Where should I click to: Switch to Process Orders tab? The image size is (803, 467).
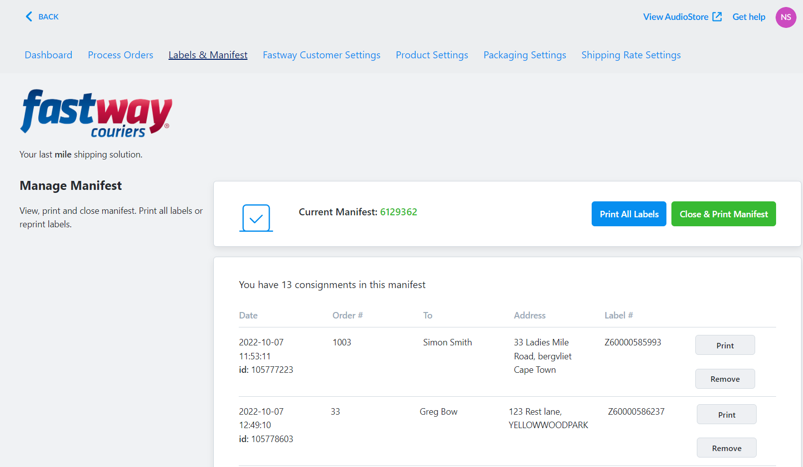(x=121, y=55)
